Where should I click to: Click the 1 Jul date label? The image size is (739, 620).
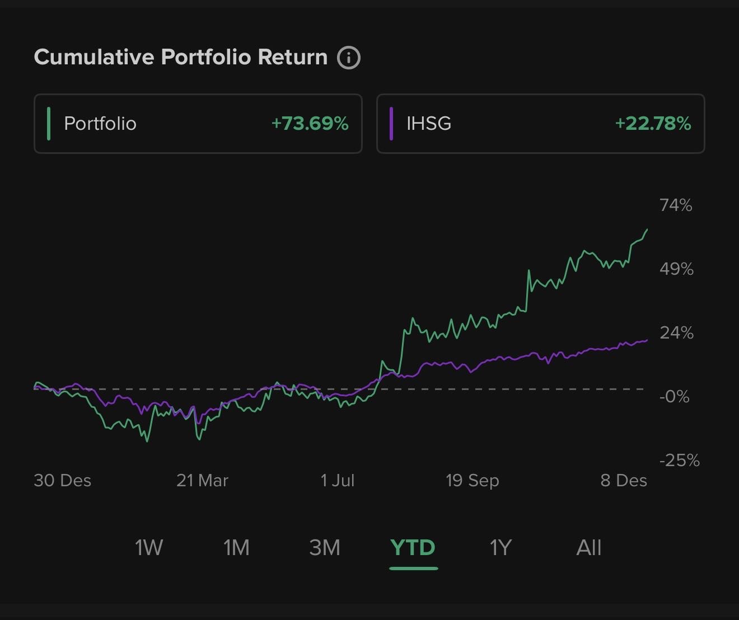click(x=338, y=481)
